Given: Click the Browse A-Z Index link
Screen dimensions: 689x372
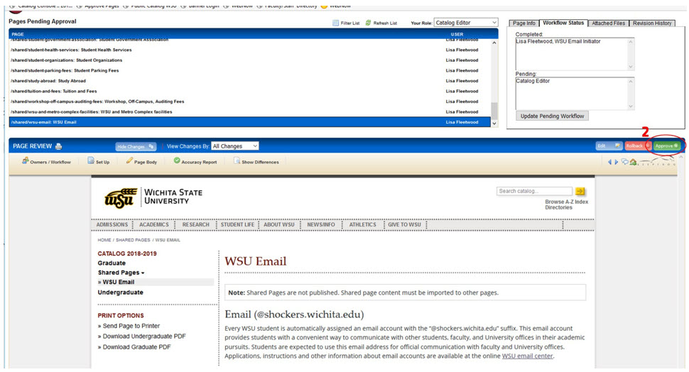Looking at the screenshot, I should [x=566, y=202].
